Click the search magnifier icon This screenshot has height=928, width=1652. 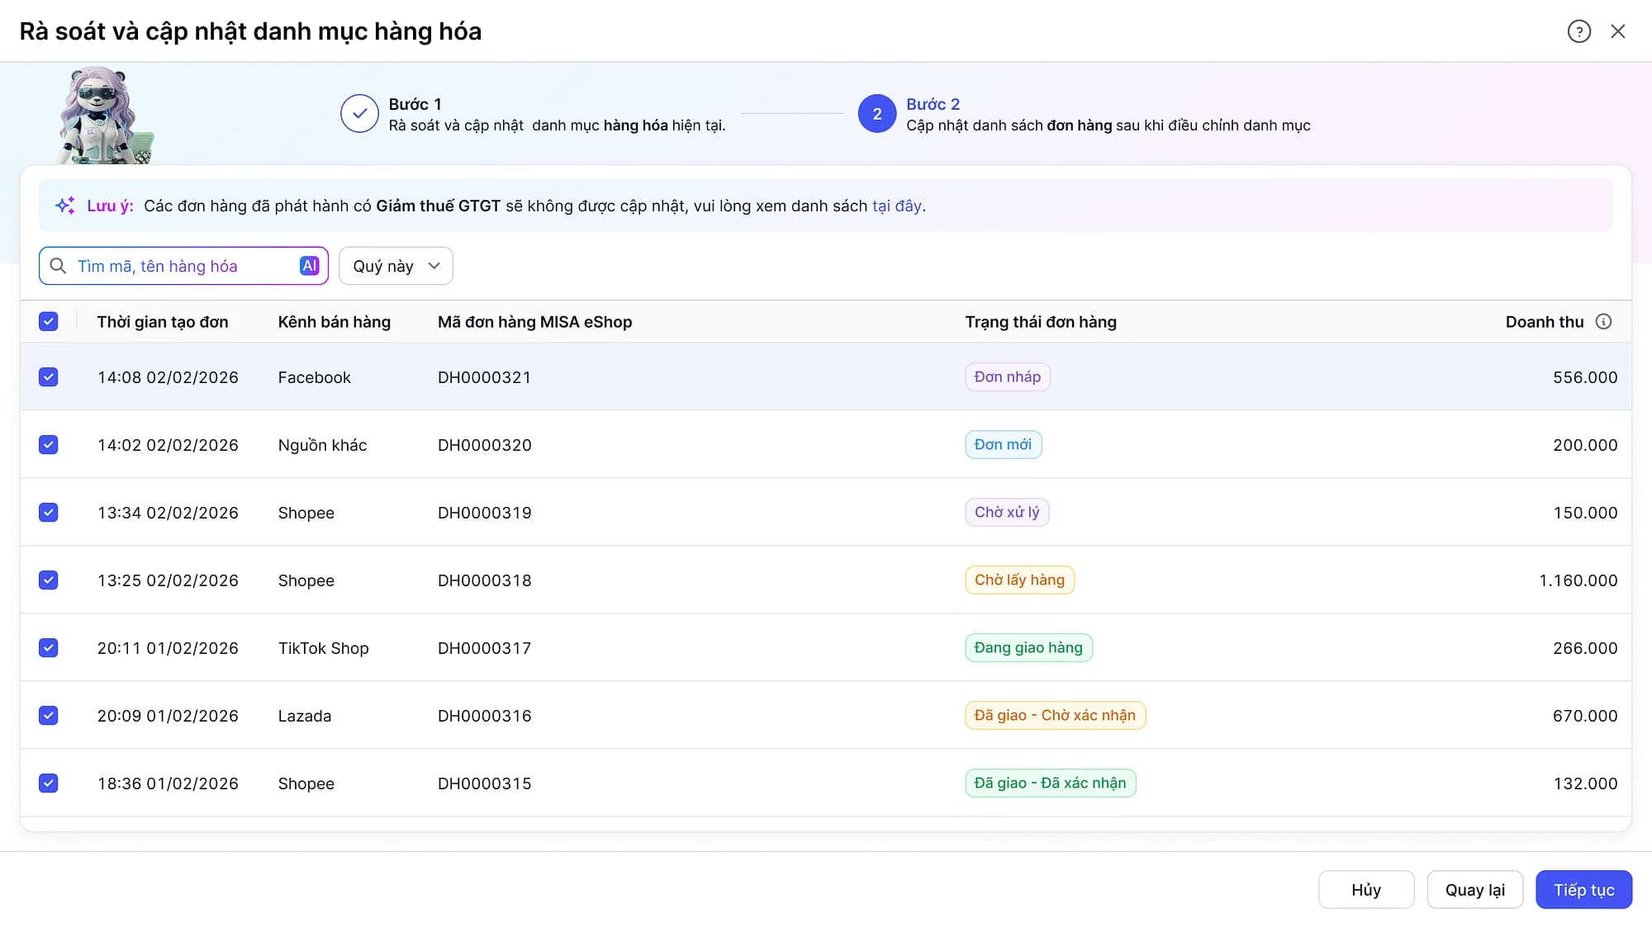pos(58,266)
